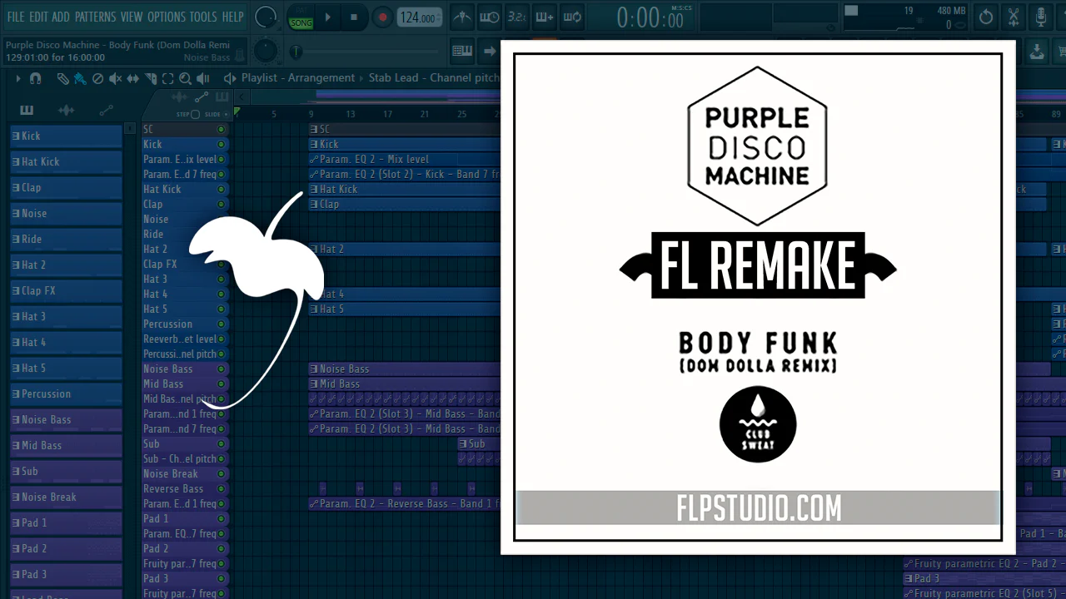Click the undo history icon

(x=986, y=17)
